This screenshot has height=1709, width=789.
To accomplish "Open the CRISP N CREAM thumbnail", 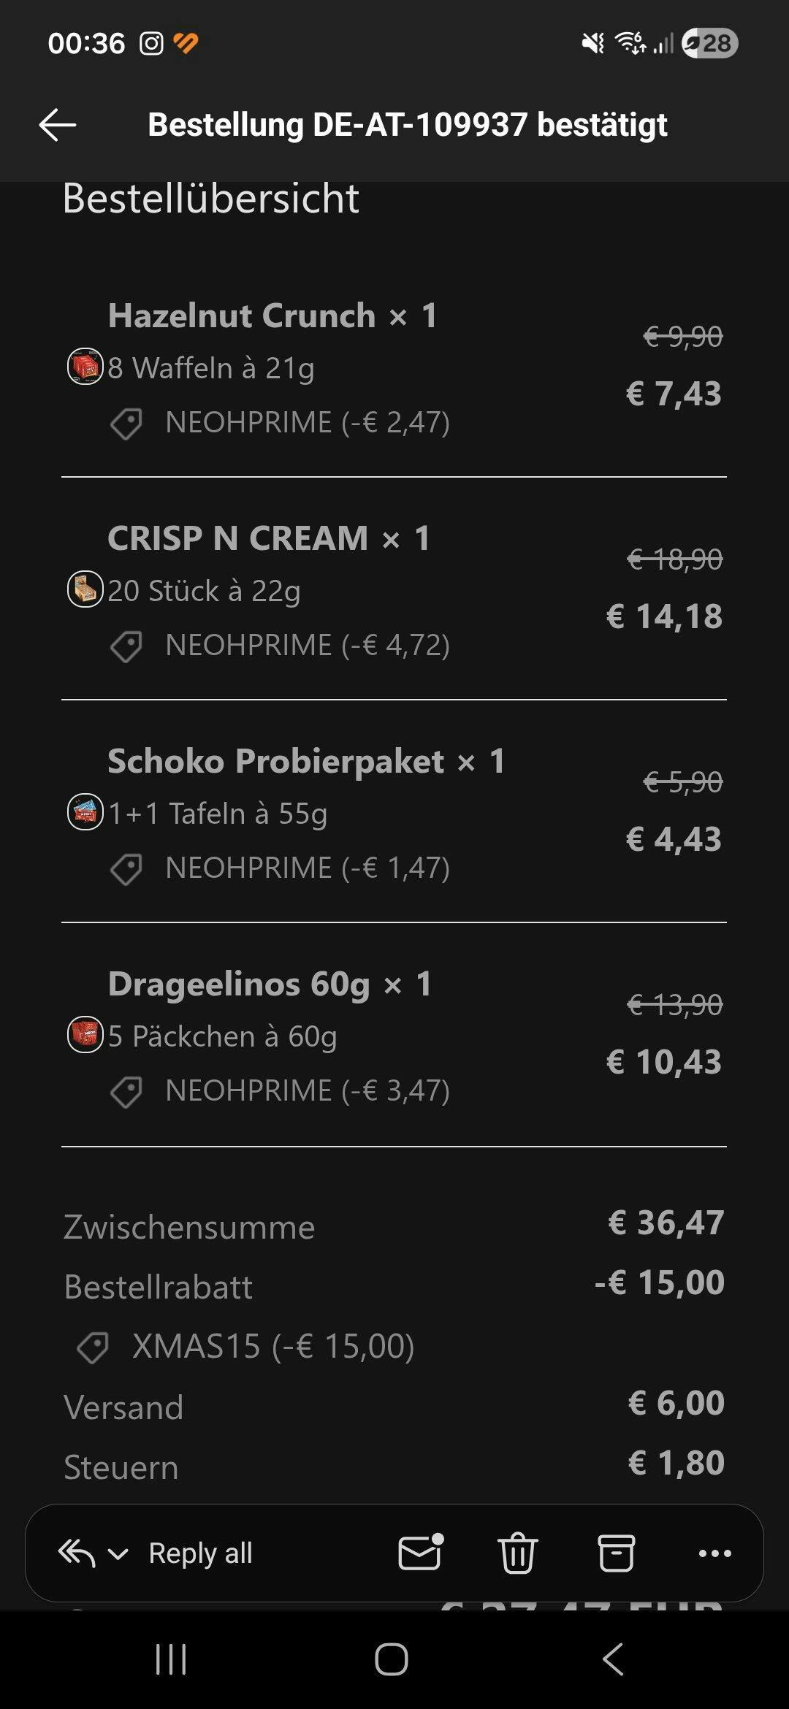I will point(85,589).
